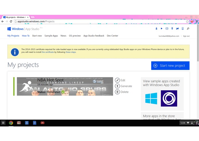This screenshot has width=199, height=141.
Task: Click the NBA Hot Spot project title
Action: click(50, 80)
